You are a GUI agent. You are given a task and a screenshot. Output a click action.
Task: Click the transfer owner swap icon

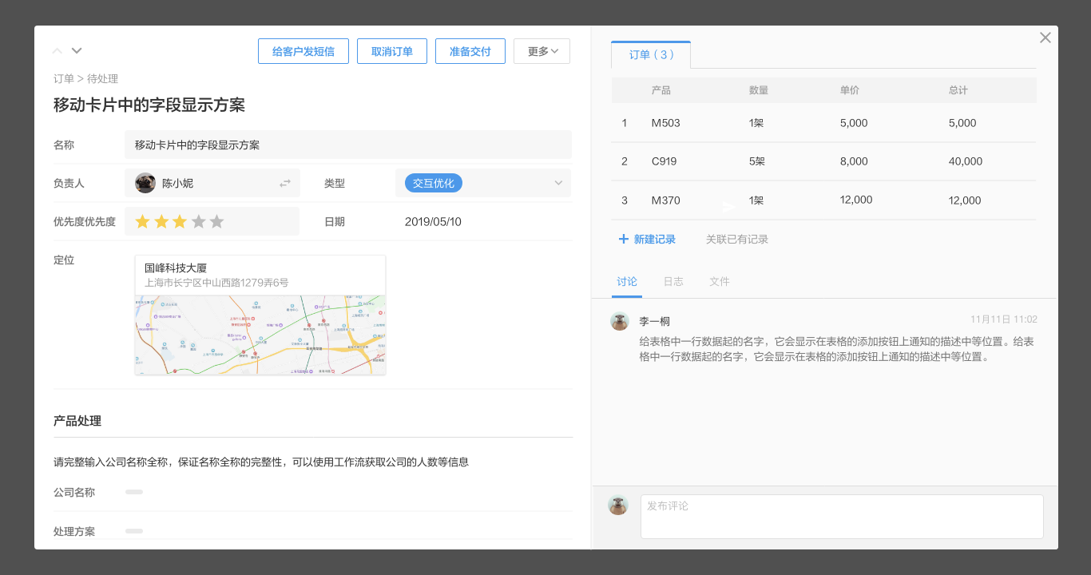point(285,184)
